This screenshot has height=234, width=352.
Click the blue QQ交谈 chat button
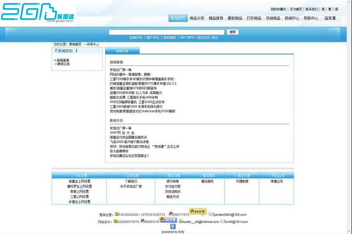click(x=168, y=220)
